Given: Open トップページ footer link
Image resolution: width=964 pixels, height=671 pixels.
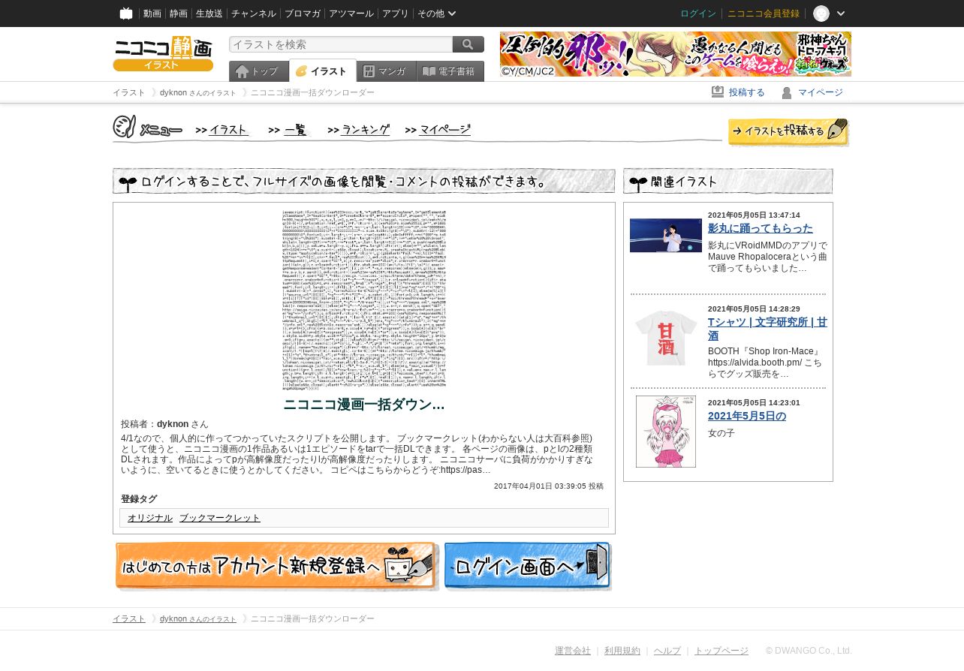Looking at the screenshot, I should point(721,651).
